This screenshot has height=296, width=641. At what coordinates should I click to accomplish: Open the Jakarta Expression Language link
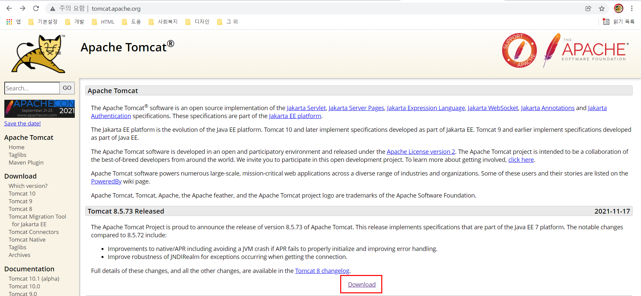(426, 108)
